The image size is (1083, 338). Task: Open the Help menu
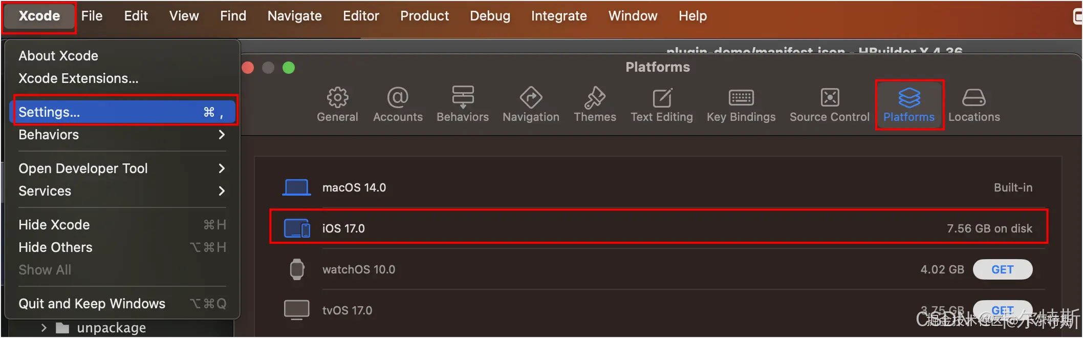coord(692,16)
